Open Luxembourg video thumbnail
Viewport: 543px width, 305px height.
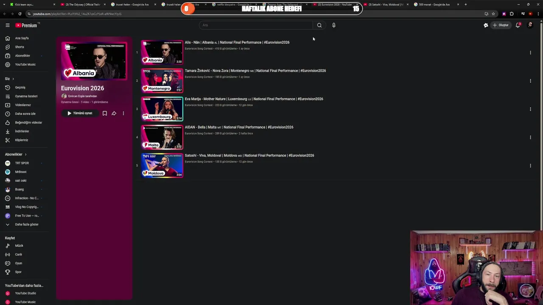point(162,109)
